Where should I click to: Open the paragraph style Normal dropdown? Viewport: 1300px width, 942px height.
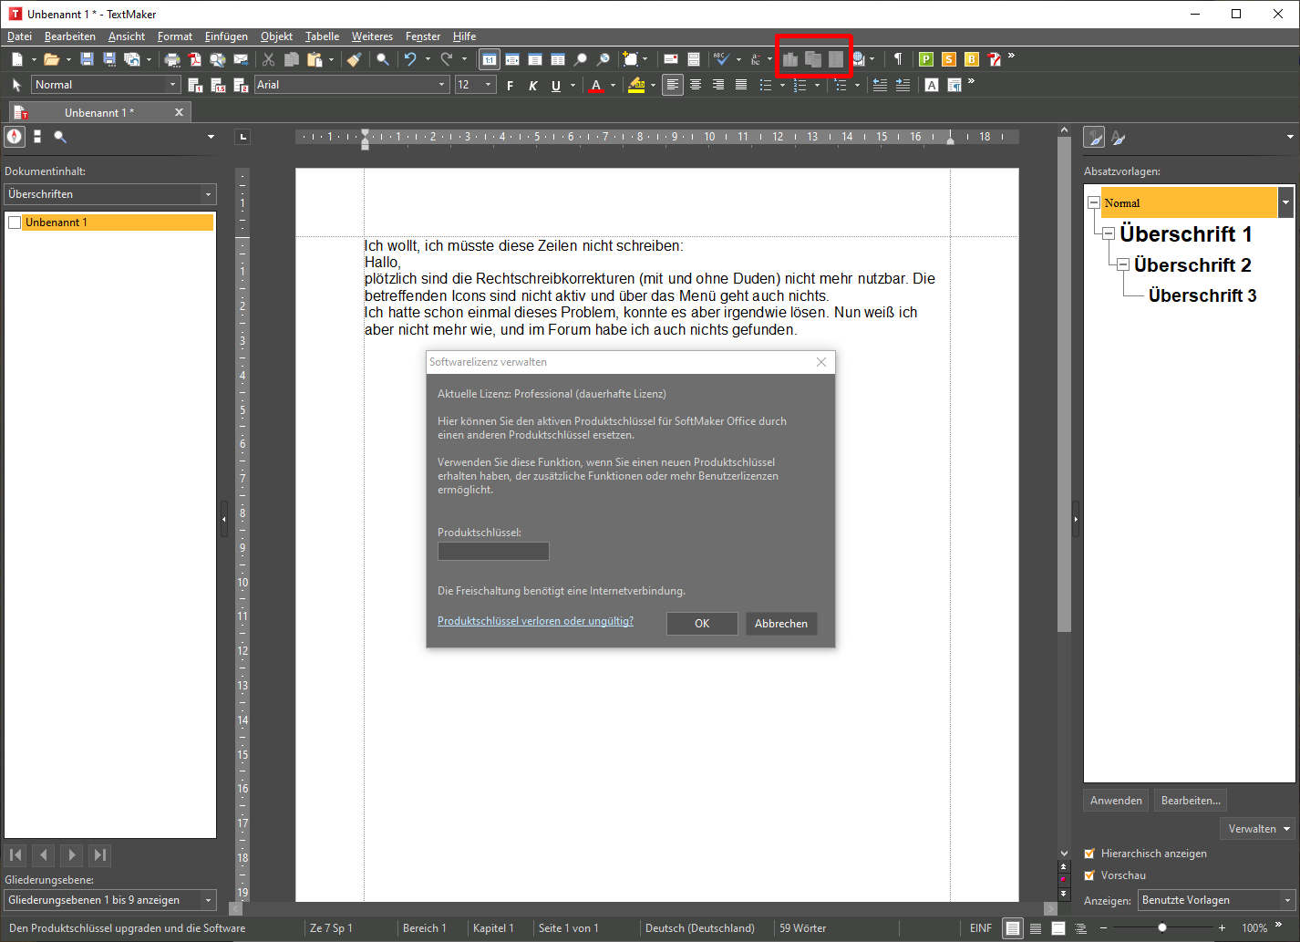[x=173, y=85]
